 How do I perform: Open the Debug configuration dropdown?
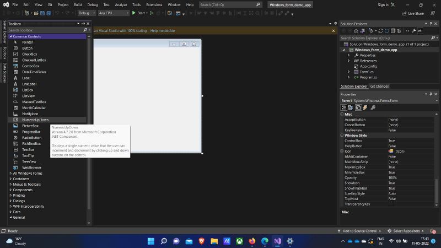87,13
